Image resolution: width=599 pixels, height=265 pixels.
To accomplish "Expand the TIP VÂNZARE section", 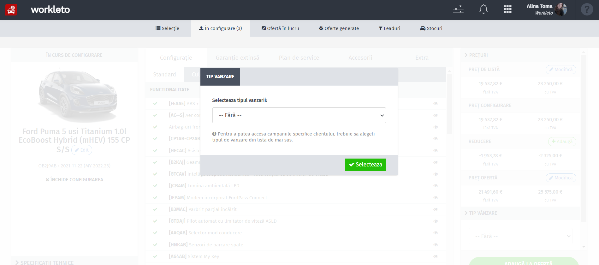I will [481, 213].
